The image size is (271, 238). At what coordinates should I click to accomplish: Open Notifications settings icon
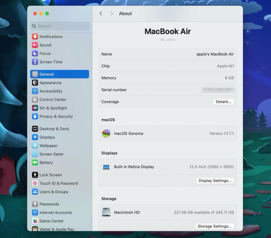click(x=35, y=37)
